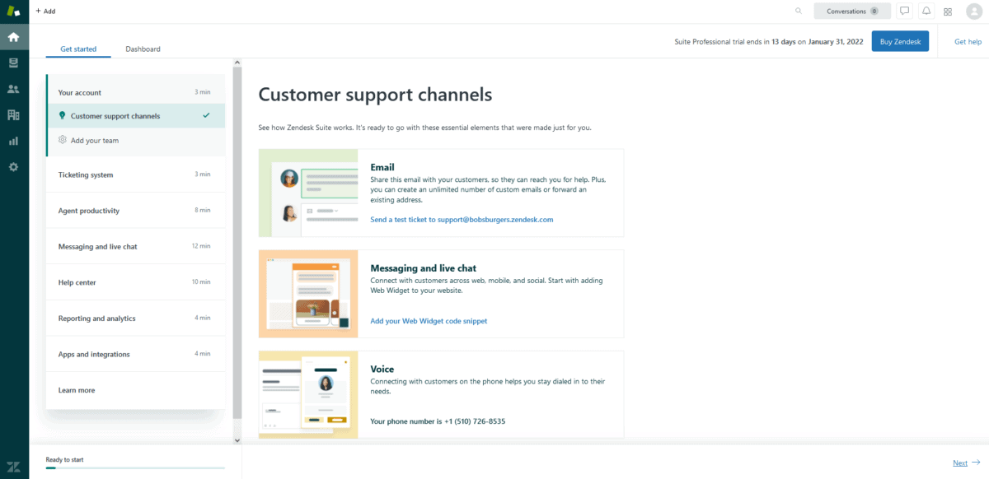Open the Admin settings gear in sidebar
Screen dimensions: 989x479
[x=13, y=167]
